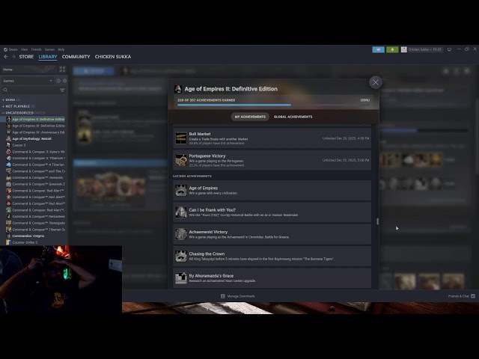Screen dimensions: 479x359
Task: Click the achievements earned progress bar
Action: (x=273, y=105)
